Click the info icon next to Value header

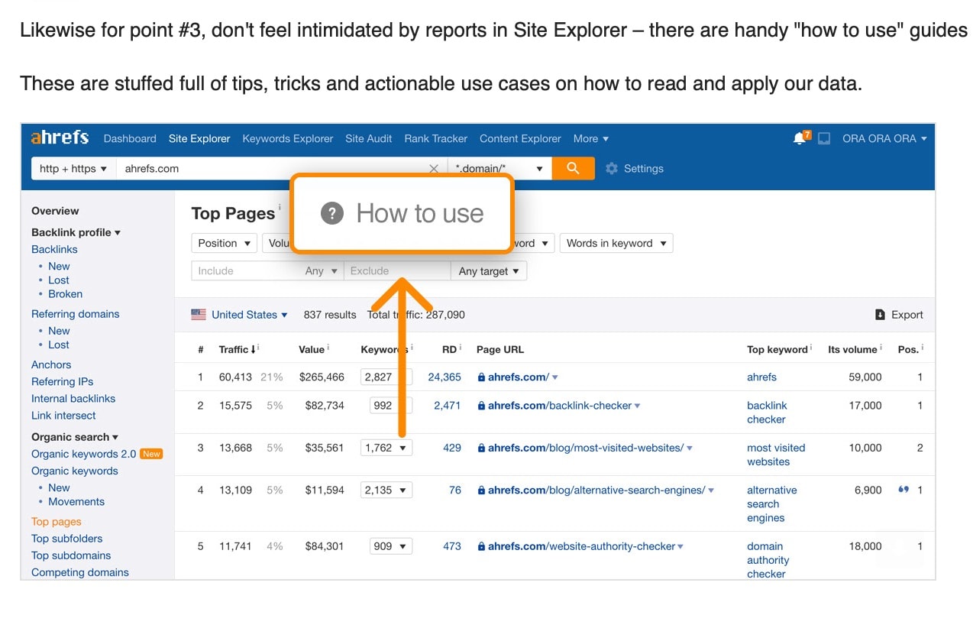pos(328,348)
